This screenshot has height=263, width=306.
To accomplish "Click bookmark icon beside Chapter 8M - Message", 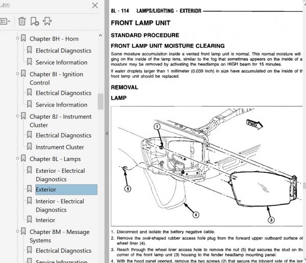I will pyautogui.click(x=23, y=231).
